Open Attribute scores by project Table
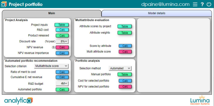Viewport: 214px width, 106px height. pos(125,27)
